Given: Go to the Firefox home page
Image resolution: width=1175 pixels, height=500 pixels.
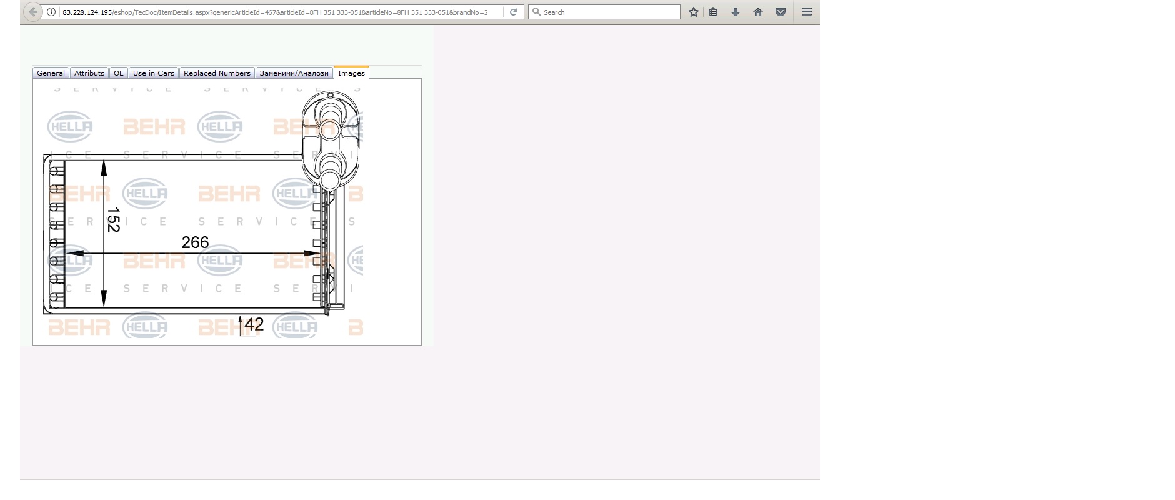Looking at the screenshot, I should [x=758, y=12].
